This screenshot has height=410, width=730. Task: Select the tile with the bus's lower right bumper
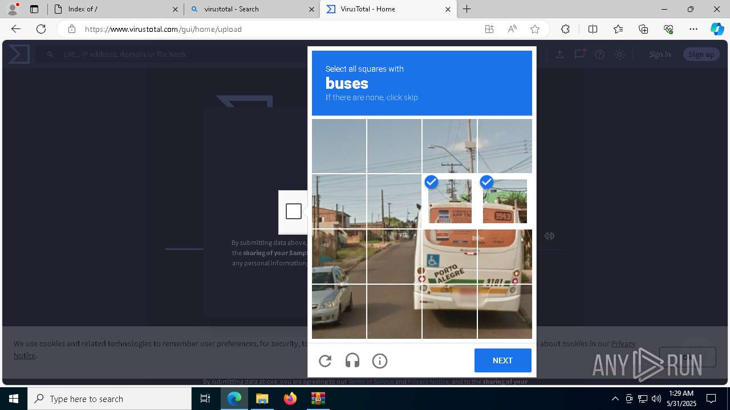(x=505, y=311)
